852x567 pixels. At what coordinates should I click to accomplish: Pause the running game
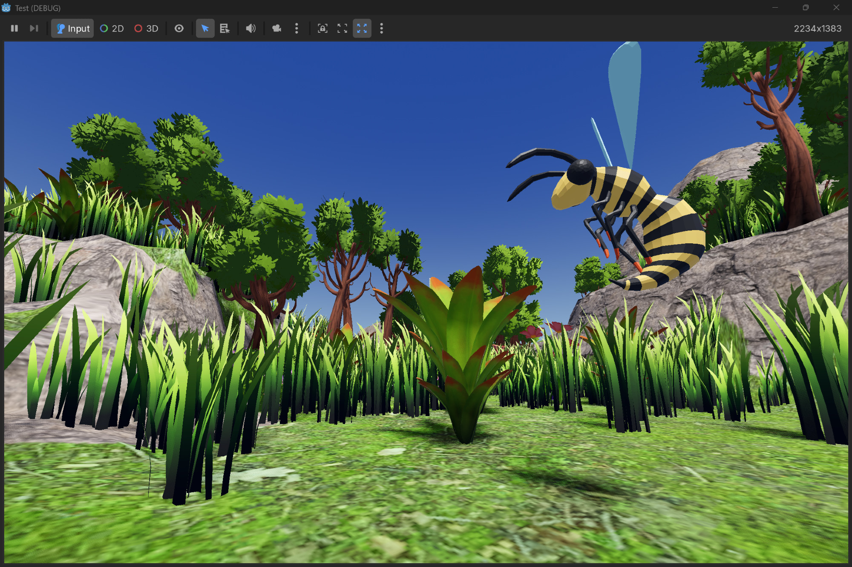click(x=14, y=28)
